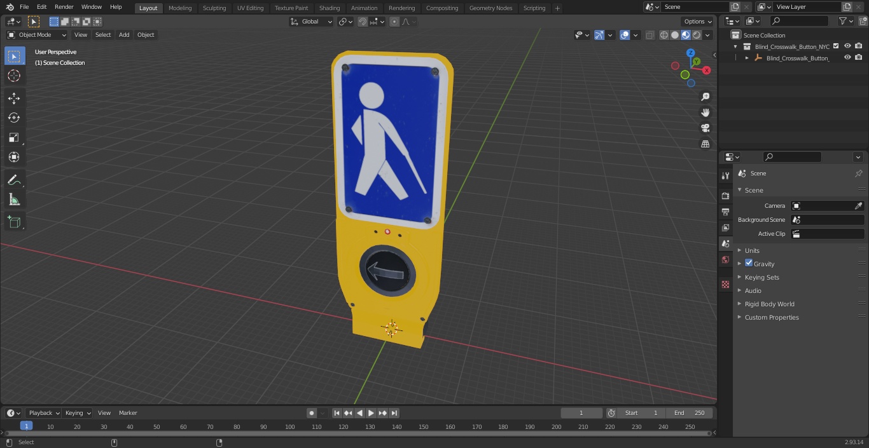This screenshot has height=448, width=869.
Task: Hide the Blind_Crosswalk_Button_NYC collection in viewport
Action: (847, 46)
